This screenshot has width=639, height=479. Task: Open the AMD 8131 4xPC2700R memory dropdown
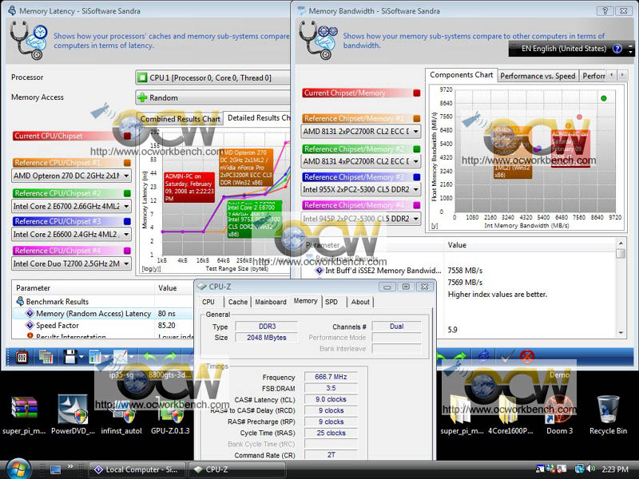[x=362, y=161]
